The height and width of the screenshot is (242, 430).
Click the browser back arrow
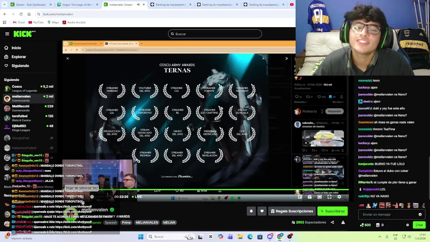pyautogui.click(x=5, y=14)
